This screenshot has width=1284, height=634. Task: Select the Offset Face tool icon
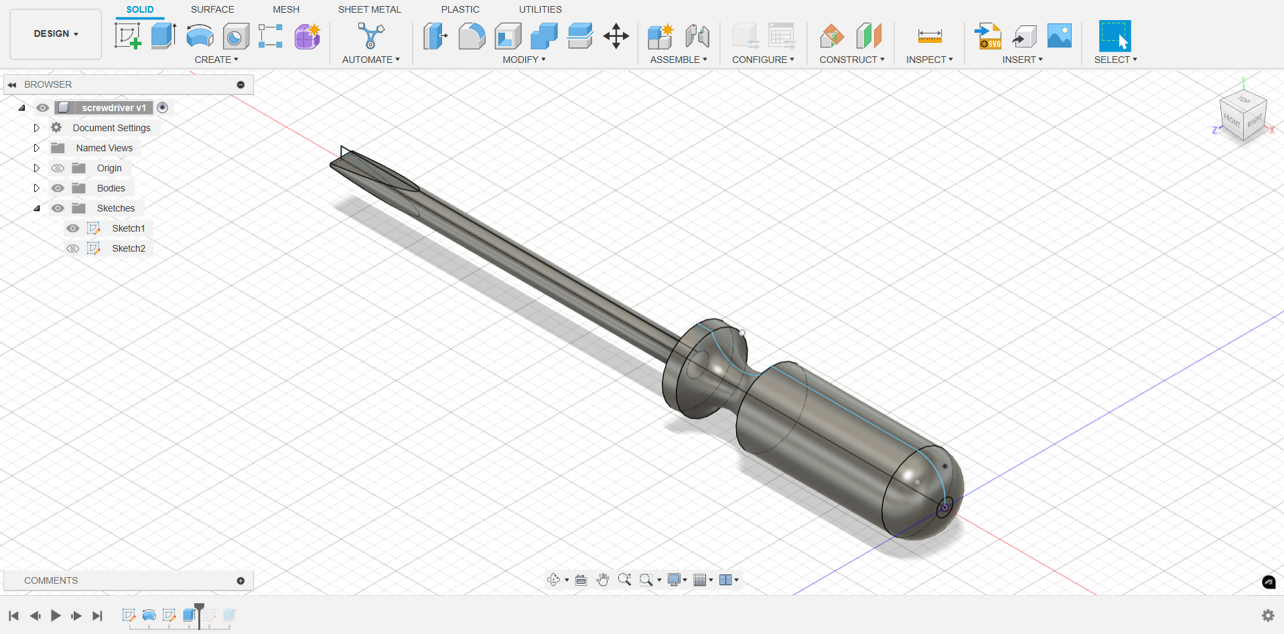tap(580, 36)
